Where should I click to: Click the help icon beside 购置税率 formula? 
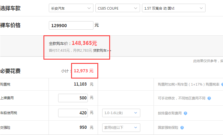click(x=222, y=84)
